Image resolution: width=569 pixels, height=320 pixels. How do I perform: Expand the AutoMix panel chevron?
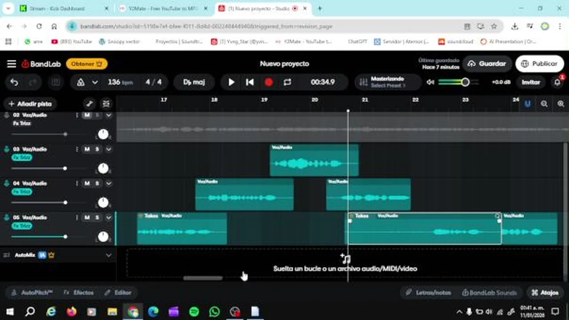pyautogui.click(x=109, y=256)
